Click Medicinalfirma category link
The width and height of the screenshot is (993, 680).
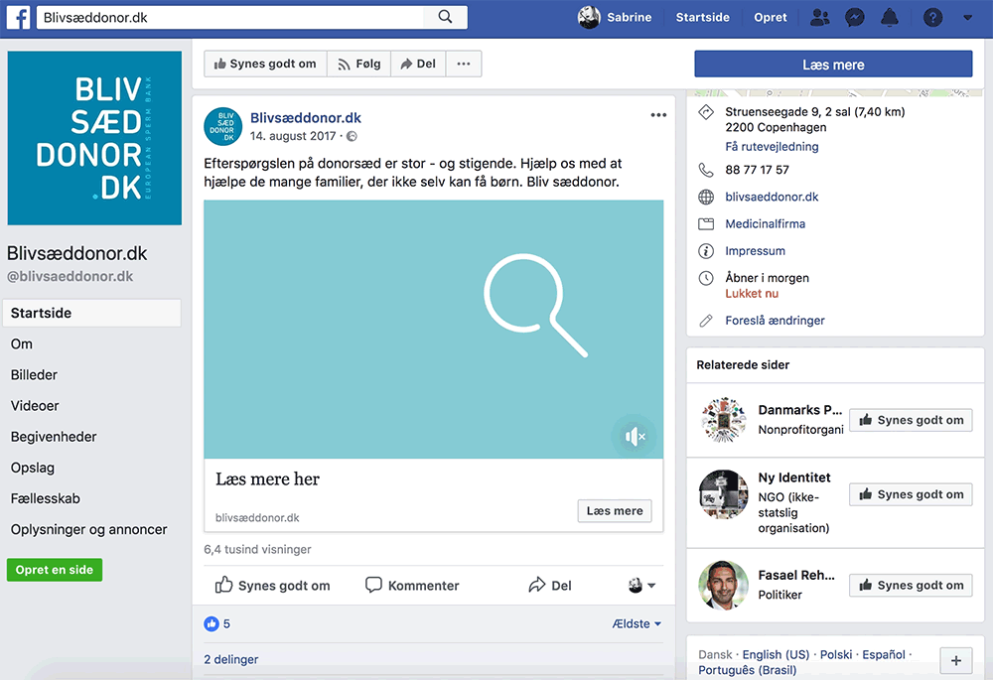(x=765, y=224)
